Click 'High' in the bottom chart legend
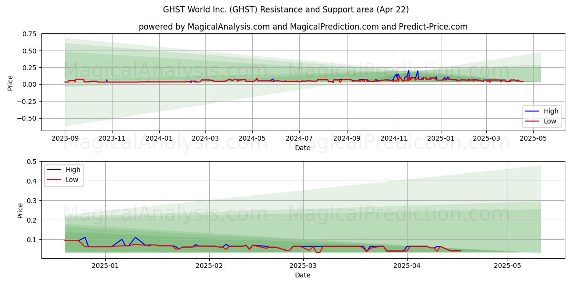The width and height of the screenshot is (572, 286). tap(73, 170)
